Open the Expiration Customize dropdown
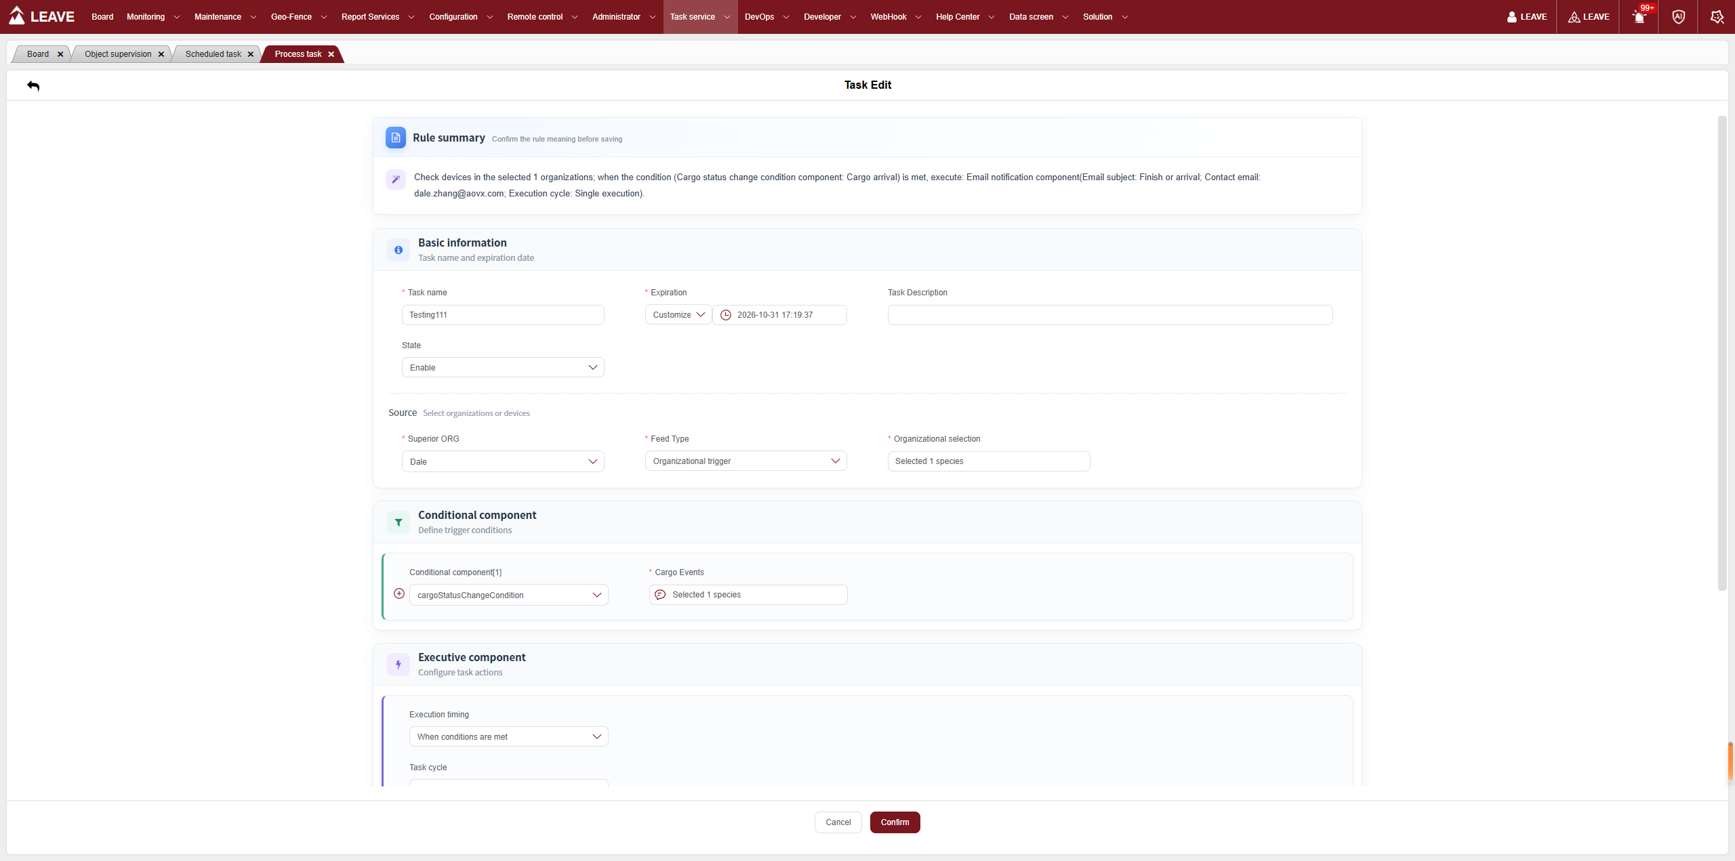The image size is (1735, 861). 678,315
